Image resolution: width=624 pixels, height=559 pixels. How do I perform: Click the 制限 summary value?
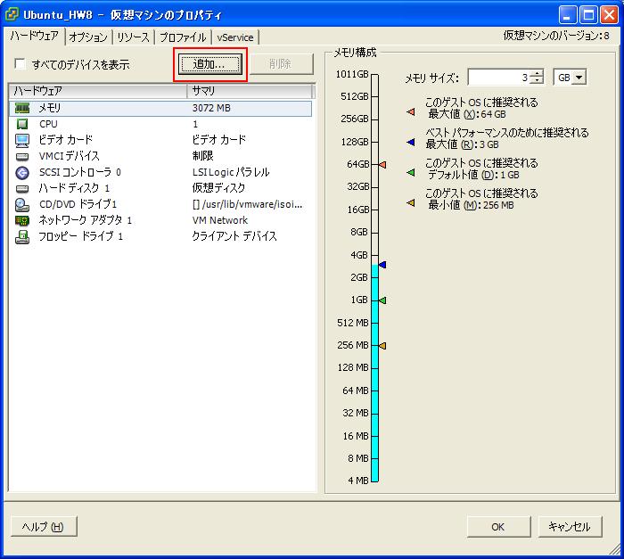(x=203, y=156)
